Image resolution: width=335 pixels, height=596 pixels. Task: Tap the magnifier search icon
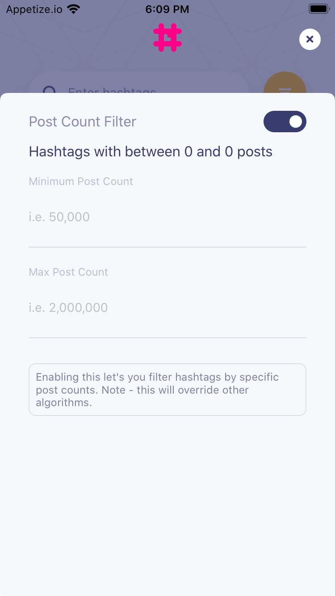click(49, 89)
